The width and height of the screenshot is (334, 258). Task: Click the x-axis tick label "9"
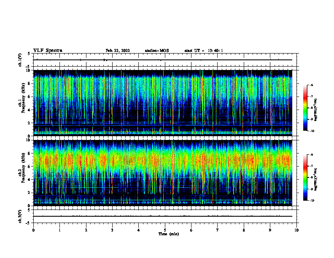coord(270,230)
